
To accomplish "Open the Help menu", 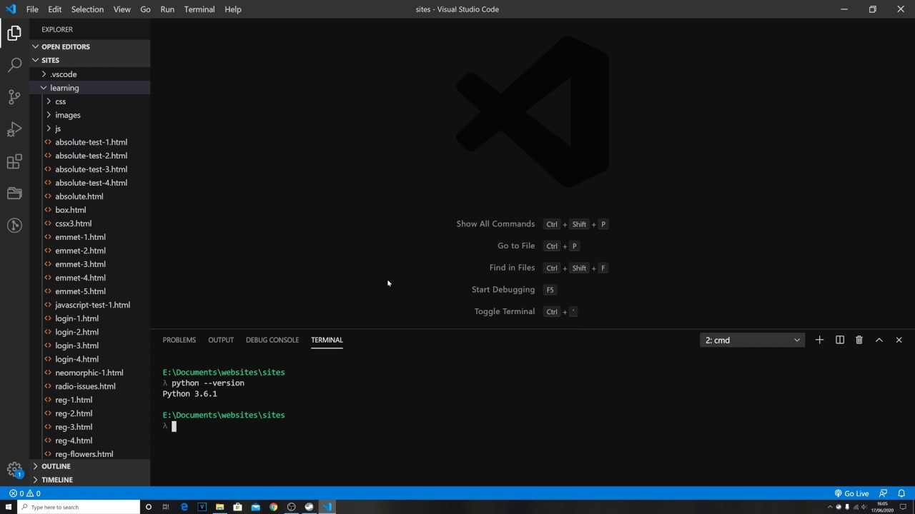I will point(233,9).
